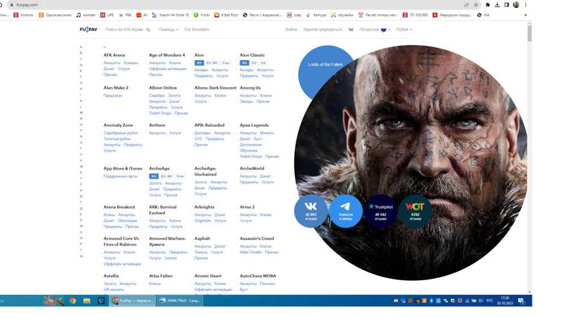Open the taskbar clock 17:28

coord(505,300)
